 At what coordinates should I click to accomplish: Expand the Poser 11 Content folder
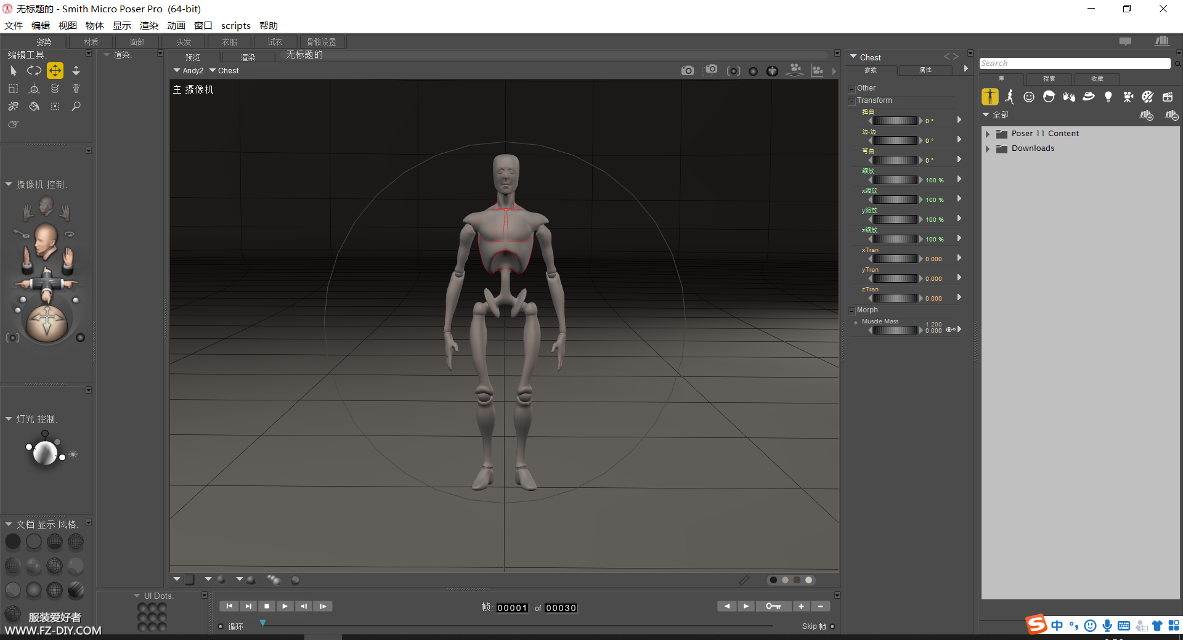(988, 134)
